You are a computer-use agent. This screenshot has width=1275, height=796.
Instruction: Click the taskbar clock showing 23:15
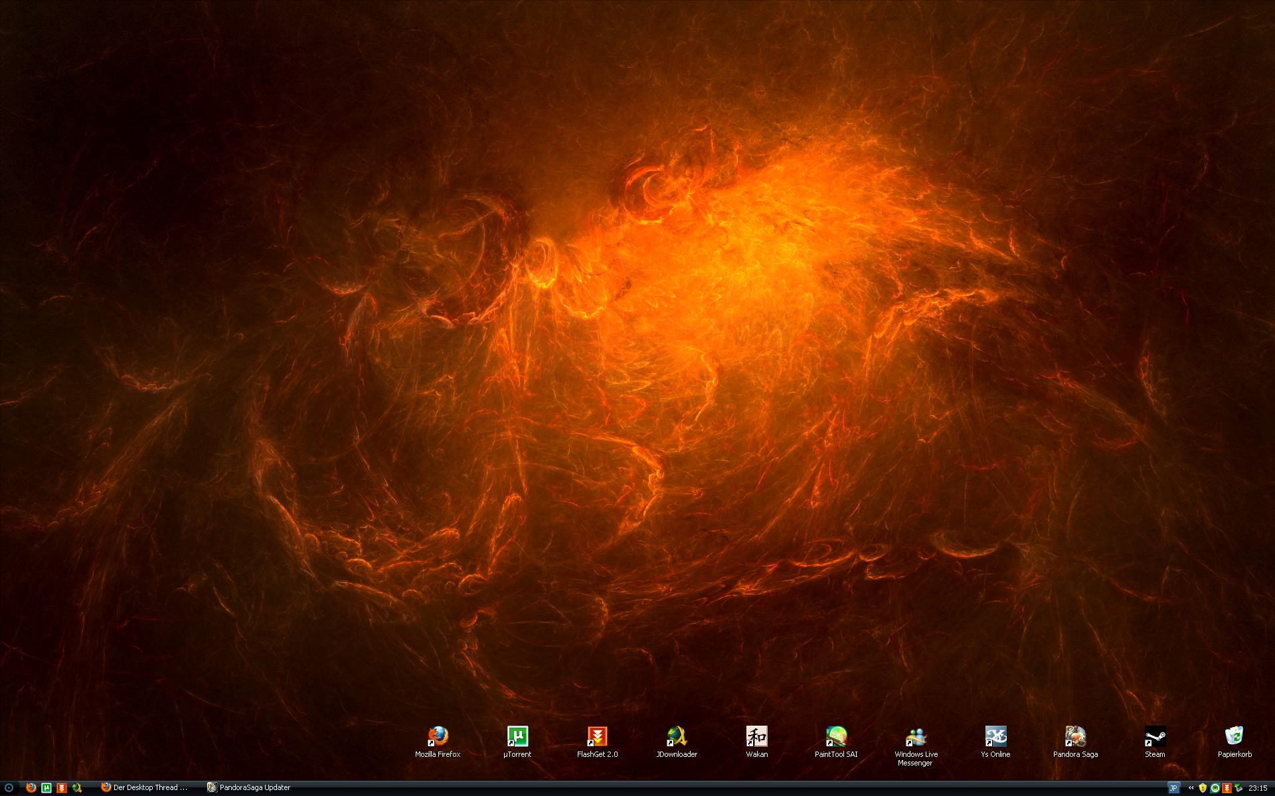(x=1258, y=788)
